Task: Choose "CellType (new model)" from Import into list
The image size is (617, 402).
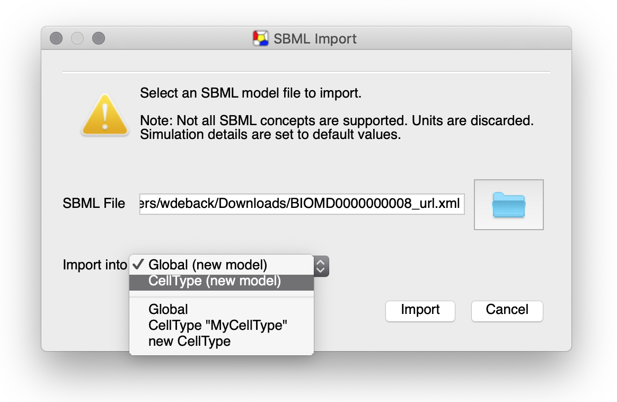Action: click(222, 282)
